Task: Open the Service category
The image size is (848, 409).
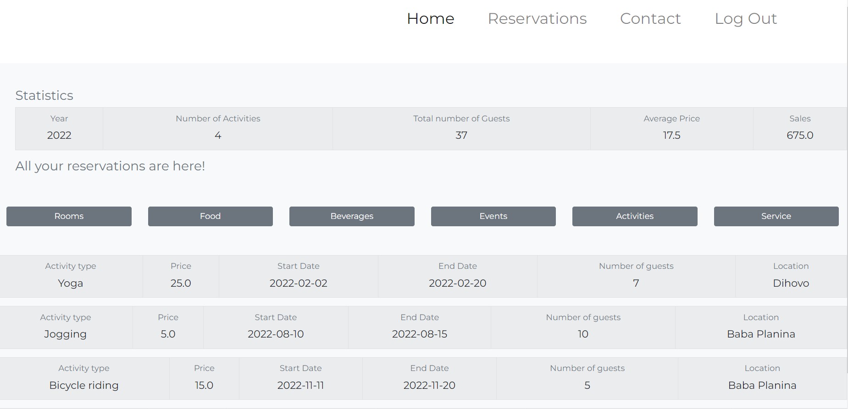Action: pos(776,216)
